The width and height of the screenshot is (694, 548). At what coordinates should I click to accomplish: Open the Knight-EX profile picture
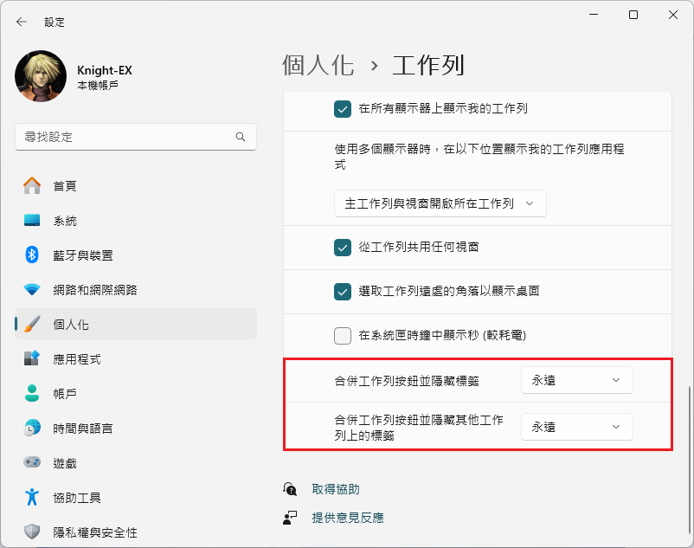[41, 76]
